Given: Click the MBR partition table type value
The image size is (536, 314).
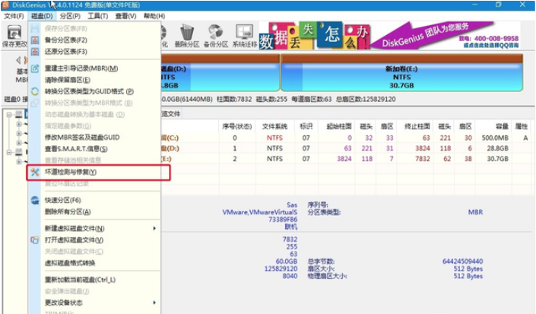Looking at the screenshot, I should (475, 212).
